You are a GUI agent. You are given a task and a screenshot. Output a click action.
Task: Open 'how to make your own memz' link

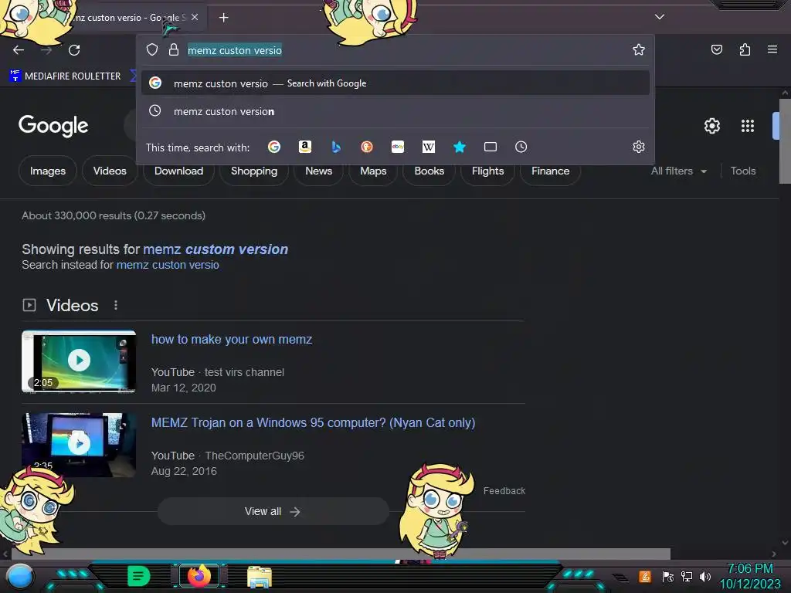[232, 340]
